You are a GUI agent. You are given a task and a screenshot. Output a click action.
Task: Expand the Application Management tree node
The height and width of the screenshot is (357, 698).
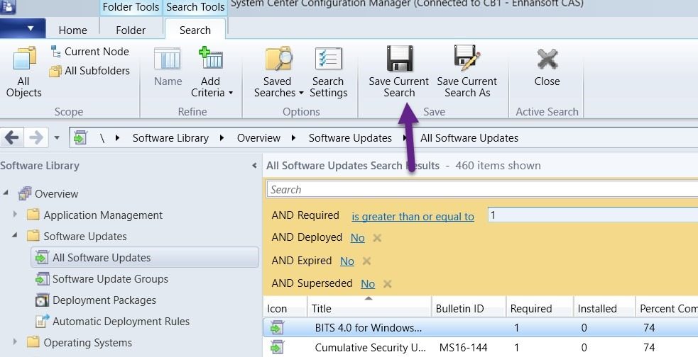(x=15, y=214)
